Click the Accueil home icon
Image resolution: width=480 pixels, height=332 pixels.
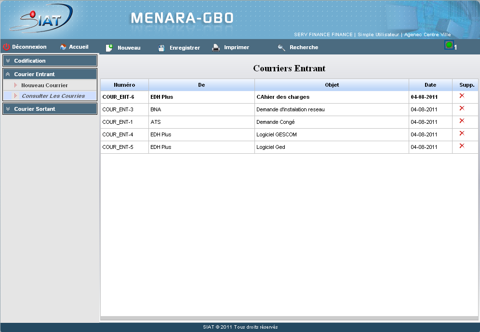click(x=63, y=47)
